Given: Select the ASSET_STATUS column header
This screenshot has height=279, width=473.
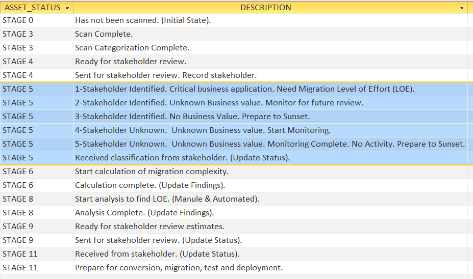Looking at the screenshot, I should [32, 8].
